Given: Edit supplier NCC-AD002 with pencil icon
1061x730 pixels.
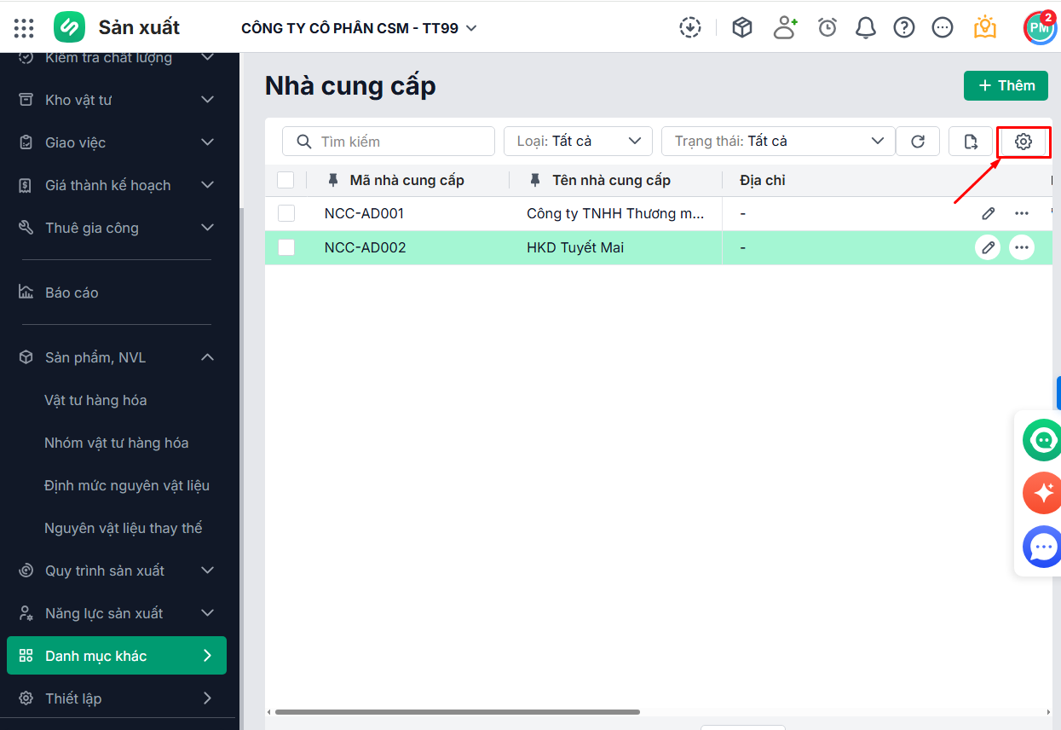Looking at the screenshot, I should tap(988, 247).
